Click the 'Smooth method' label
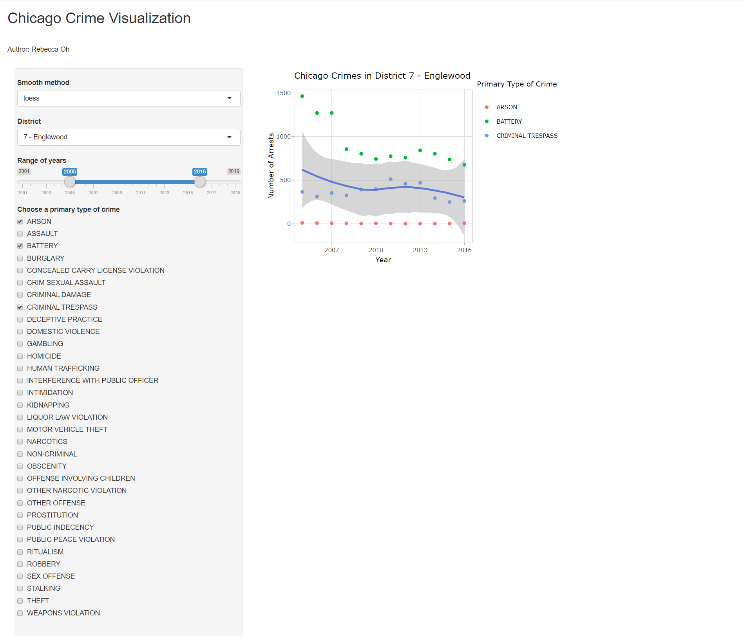 (x=43, y=83)
